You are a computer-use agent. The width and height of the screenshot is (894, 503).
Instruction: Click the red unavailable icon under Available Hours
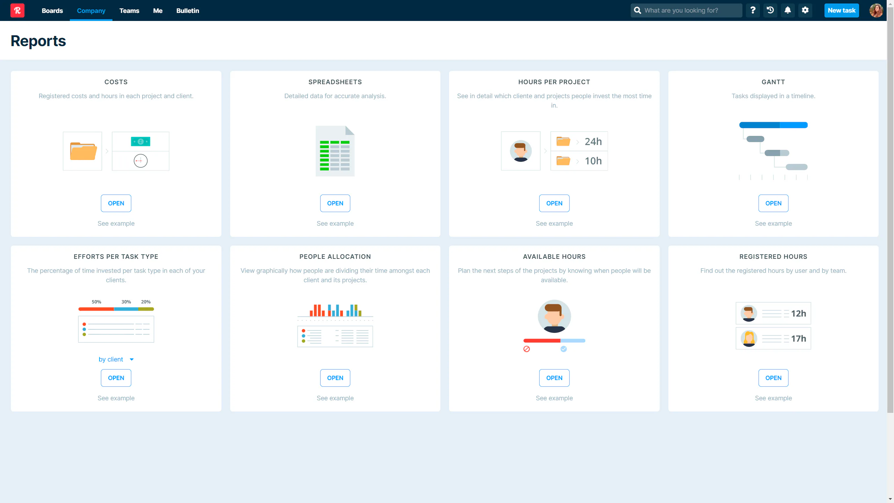tap(527, 349)
